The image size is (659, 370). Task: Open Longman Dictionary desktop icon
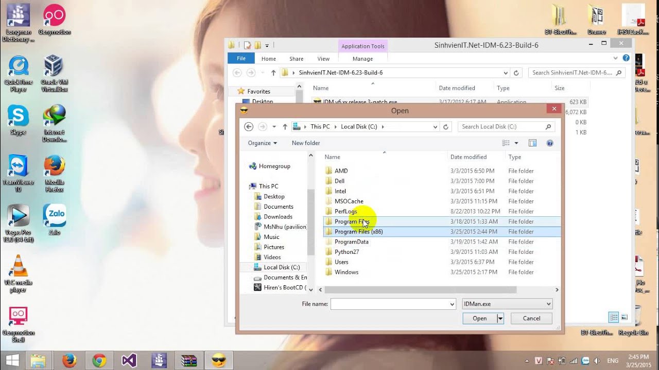pyautogui.click(x=19, y=23)
